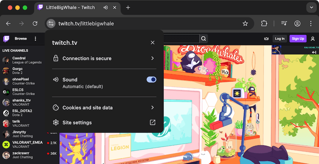Click the purple Sign Up button
This screenshot has width=319, height=164.
click(x=298, y=39)
